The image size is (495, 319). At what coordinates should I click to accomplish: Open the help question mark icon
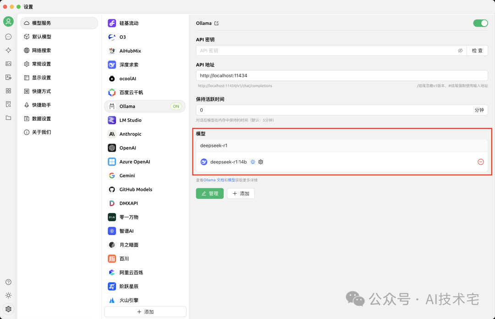coord(9,282)
